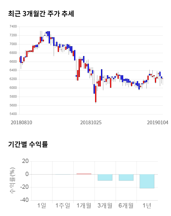Click the blue 6개월 return bar
The image size is (171, 216).
126,177
